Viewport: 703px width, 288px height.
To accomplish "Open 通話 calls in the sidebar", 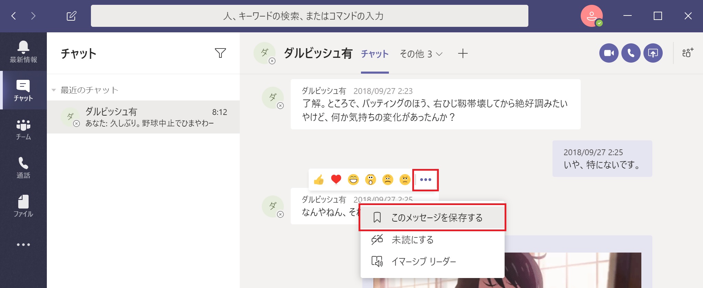I will coord(23,168).
